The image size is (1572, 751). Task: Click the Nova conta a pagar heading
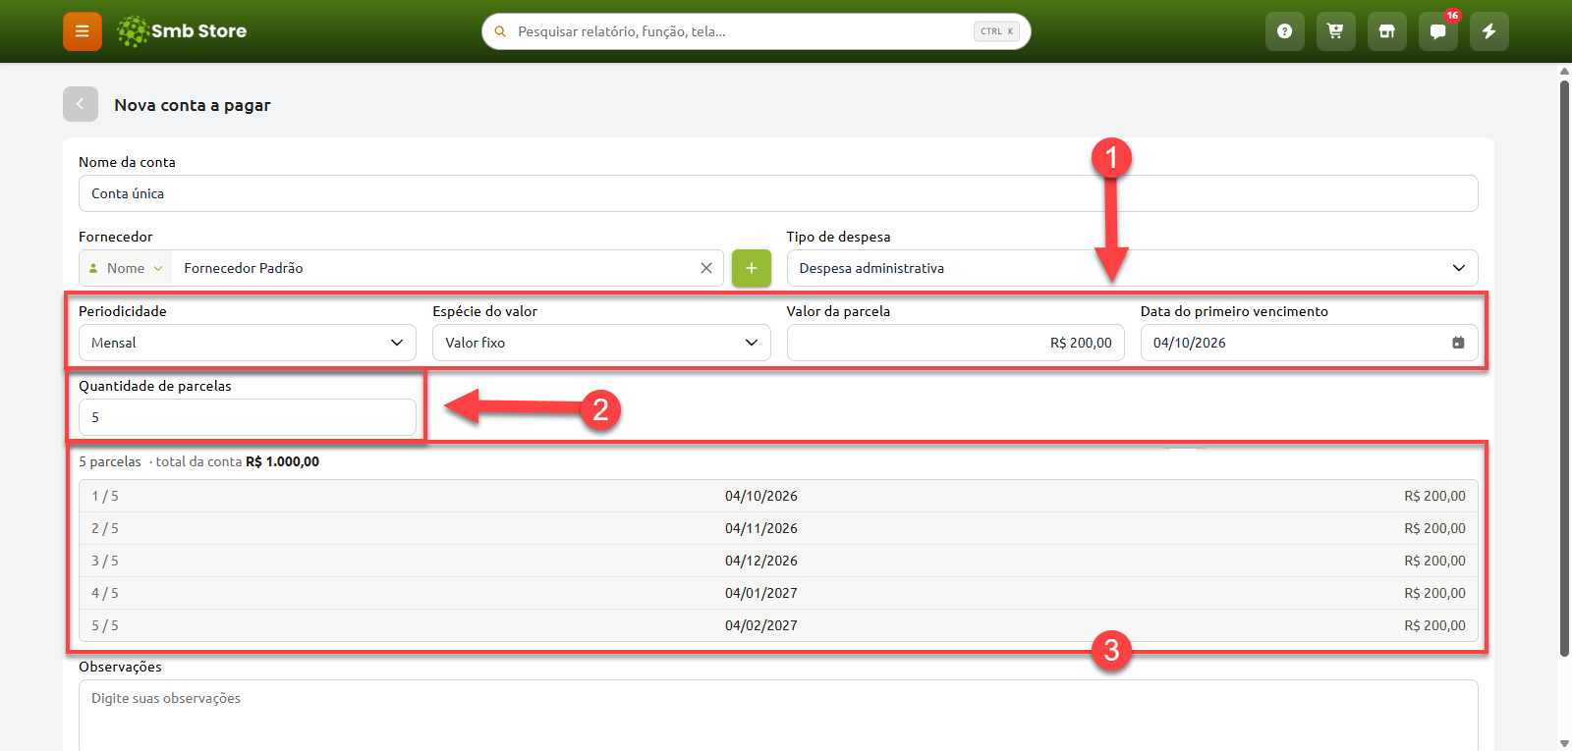pos(193,105)
